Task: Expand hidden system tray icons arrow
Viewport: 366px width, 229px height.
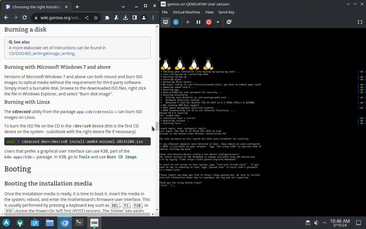Action: point(325,223)
